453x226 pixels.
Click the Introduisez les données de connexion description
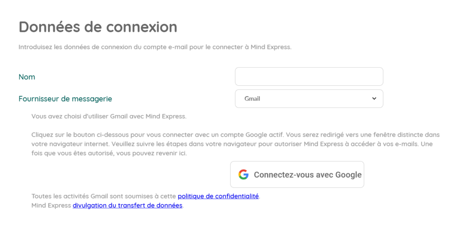[155, 47]
